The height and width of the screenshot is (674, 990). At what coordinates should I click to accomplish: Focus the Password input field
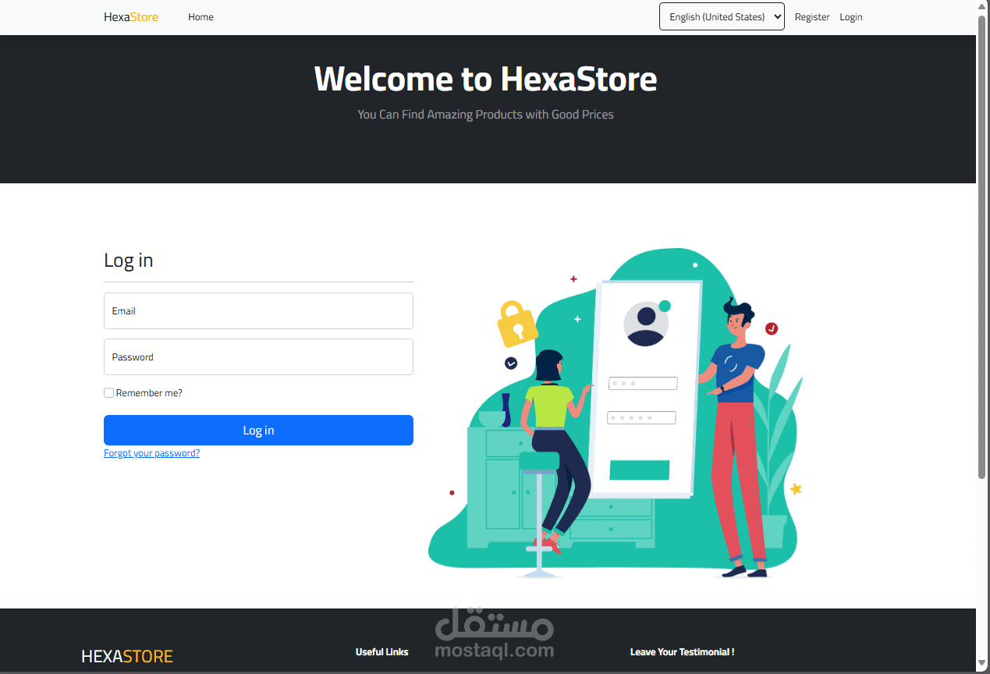258,357
